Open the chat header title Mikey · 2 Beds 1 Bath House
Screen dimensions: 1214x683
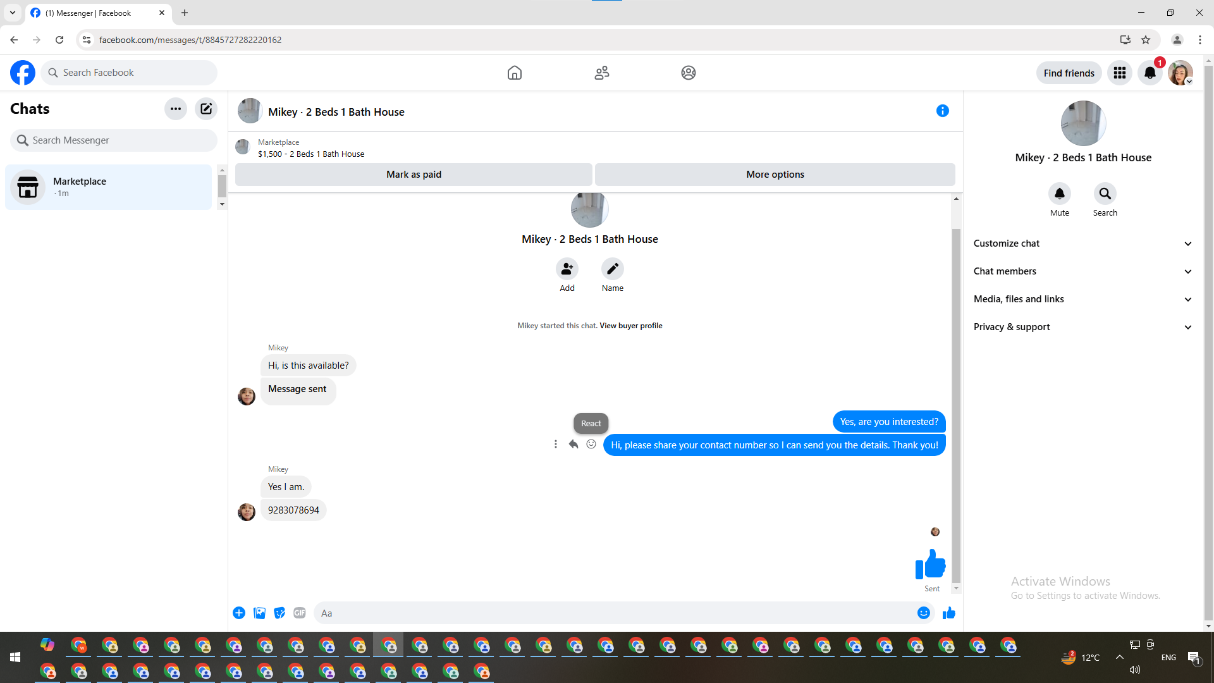[336, 112]
